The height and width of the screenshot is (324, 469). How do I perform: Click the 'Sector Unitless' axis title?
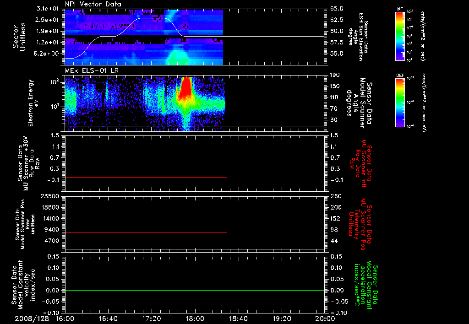click(x=19, y=37)
